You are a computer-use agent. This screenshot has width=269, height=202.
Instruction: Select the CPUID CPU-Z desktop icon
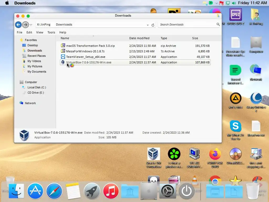235,17
